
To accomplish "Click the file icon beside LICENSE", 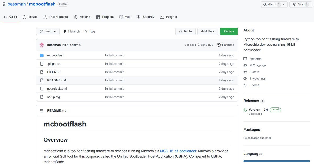I will (42, 72).
